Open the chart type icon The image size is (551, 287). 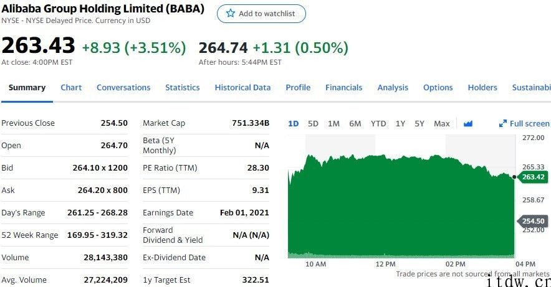pos(468,123)
